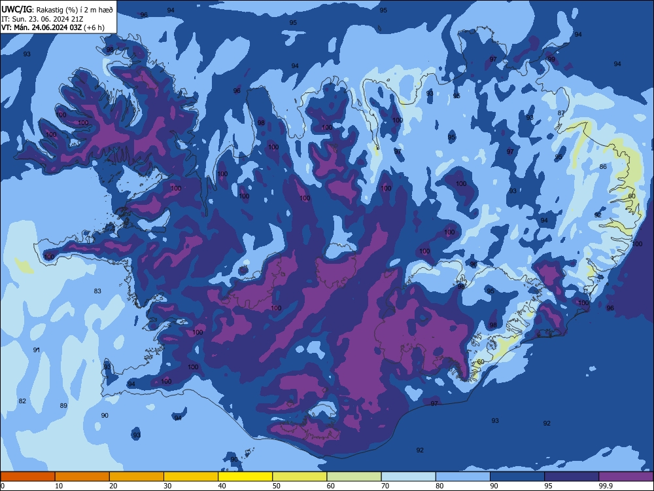654x491 pixels.
Task: Click the 40–50 bright yellow legend swatch
Action: tap(245, 477)
